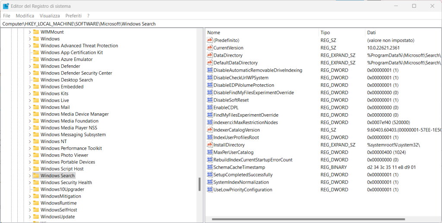Click the string icon beside DataDirectory

pyautogui.click(x=209, y=55)
